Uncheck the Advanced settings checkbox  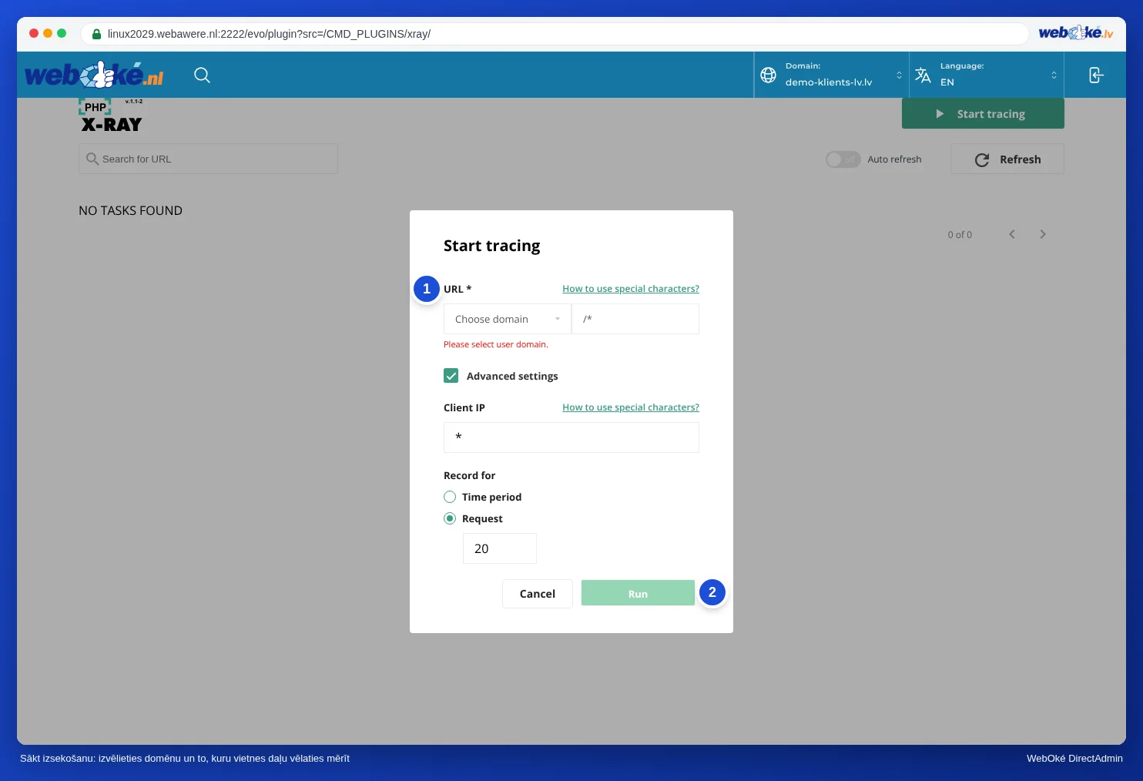pos(451,376)
